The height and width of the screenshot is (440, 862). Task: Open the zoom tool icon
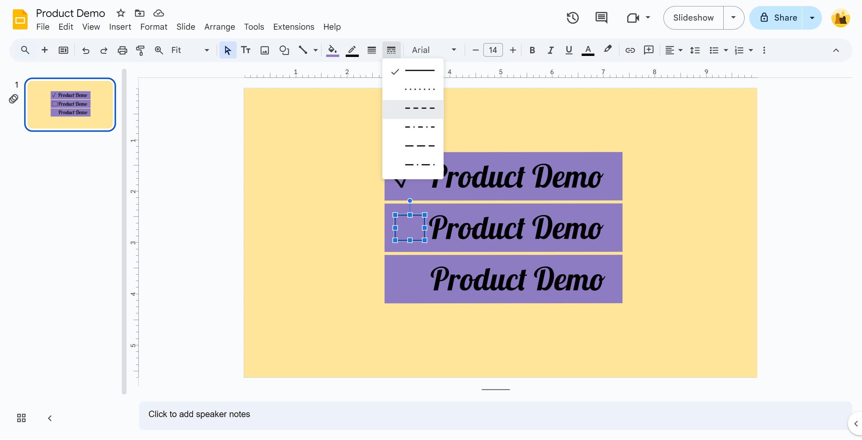pos(159,50)
